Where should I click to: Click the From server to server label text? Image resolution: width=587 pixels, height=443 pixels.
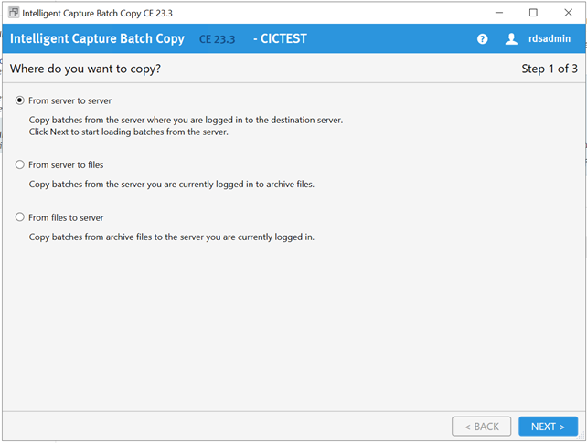point(70,101)
